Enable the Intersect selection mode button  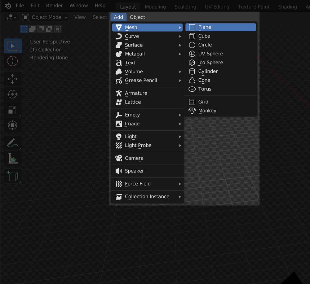click(x=57, y=29)
